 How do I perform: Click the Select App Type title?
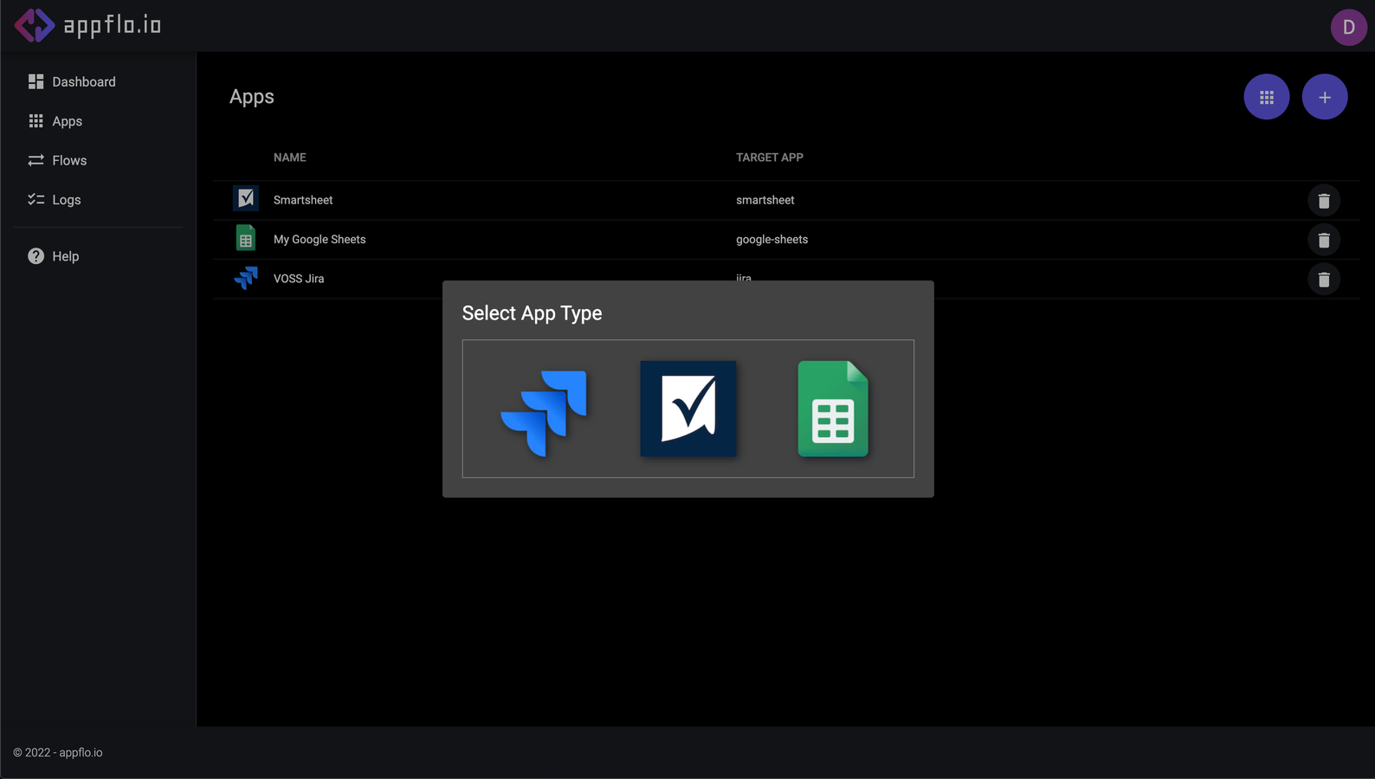tap(532, 313)
